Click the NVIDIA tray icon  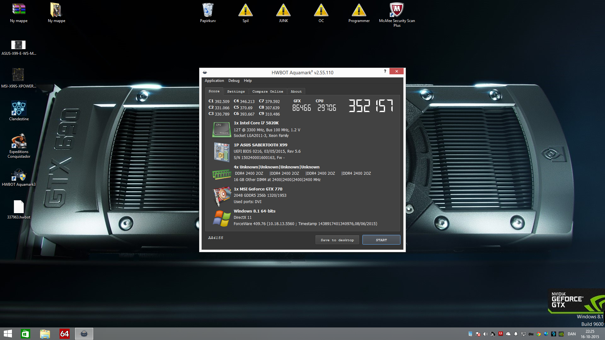561,334
